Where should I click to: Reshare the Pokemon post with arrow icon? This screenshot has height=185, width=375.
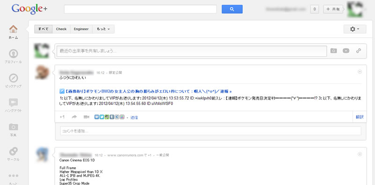pos(75,117)
